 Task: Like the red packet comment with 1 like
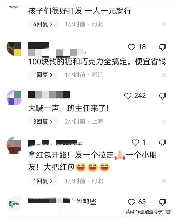(135, 142)
